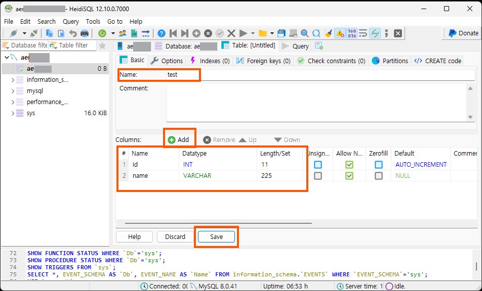
Task: Click the Print icon
Action: coord(85,33)
